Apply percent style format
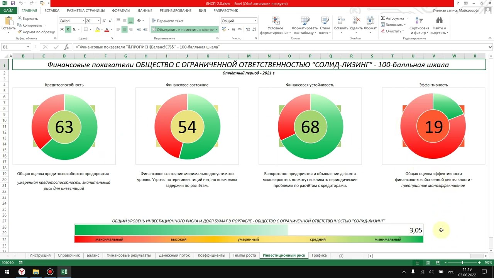This screenshot has width=494, height=278. (x=233, y=29)
